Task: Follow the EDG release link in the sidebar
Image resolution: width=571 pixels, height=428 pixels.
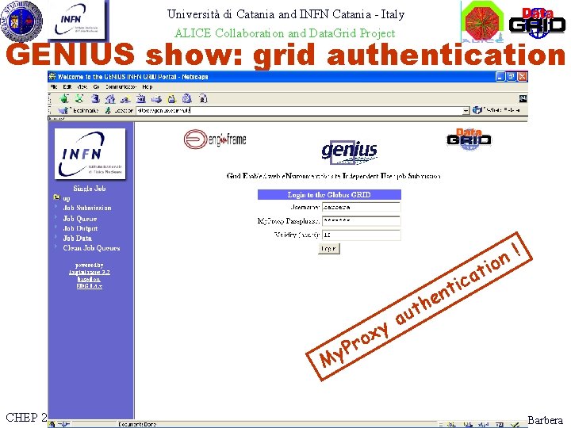Action: [89, 286]
